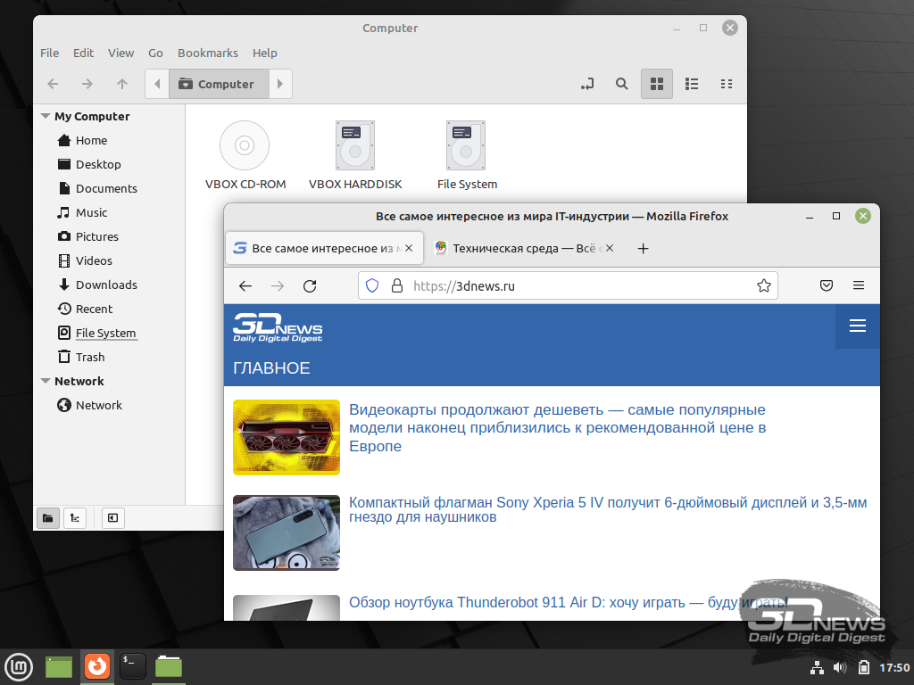Viewport: 914px width, 685px height.
Task: Switch to compact view in file manager
Action: [x=727, y=84]
